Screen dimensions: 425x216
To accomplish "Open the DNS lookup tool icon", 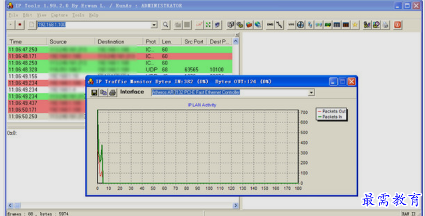I will click(x=270, y=25).
